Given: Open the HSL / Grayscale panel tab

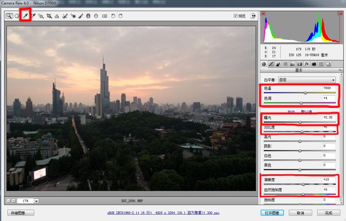Looking at the screenshot, I should coord(285,64).
